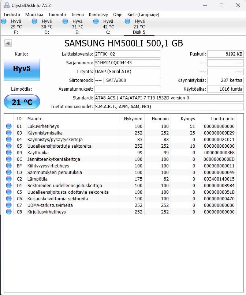The image size is (246, 295).
Task: Select the Kiihtyvyysvirhetiheys attribute name
Action: point(48,166)
